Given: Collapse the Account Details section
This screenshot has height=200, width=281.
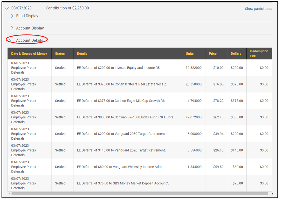Looking at the screenshot, I should click(x=11, y=40).
